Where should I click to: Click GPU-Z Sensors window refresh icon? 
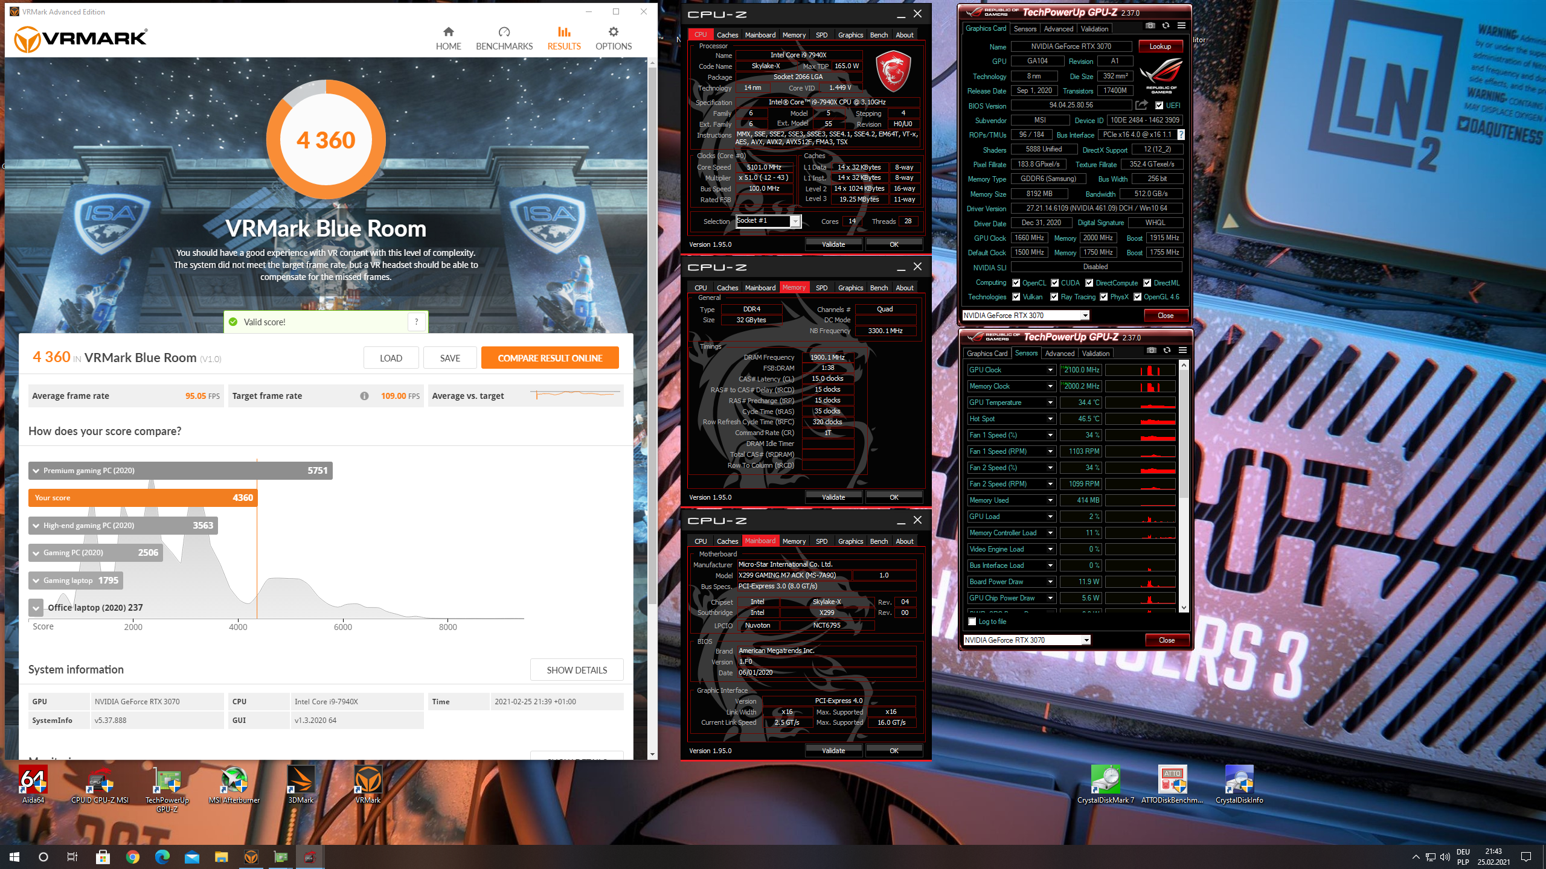(1167, 351)
